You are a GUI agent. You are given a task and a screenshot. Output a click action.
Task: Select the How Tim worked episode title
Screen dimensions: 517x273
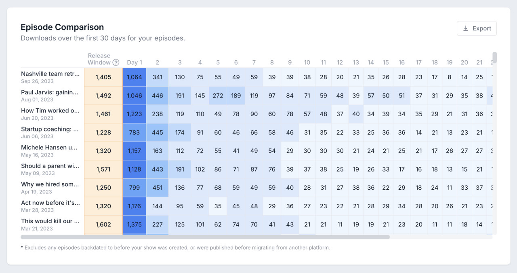50,110
